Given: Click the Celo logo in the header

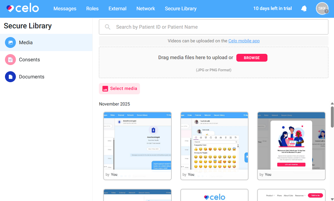Looking at the screenshot, I should point(22,8).
